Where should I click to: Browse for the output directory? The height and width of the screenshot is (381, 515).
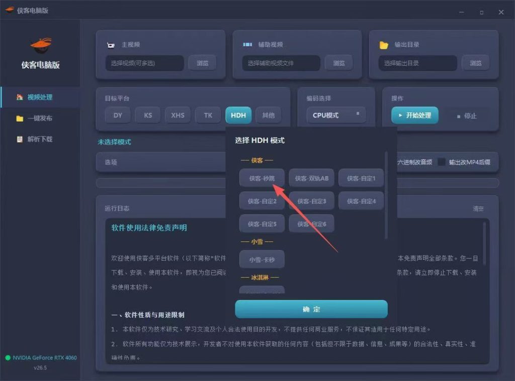point(476,63)
